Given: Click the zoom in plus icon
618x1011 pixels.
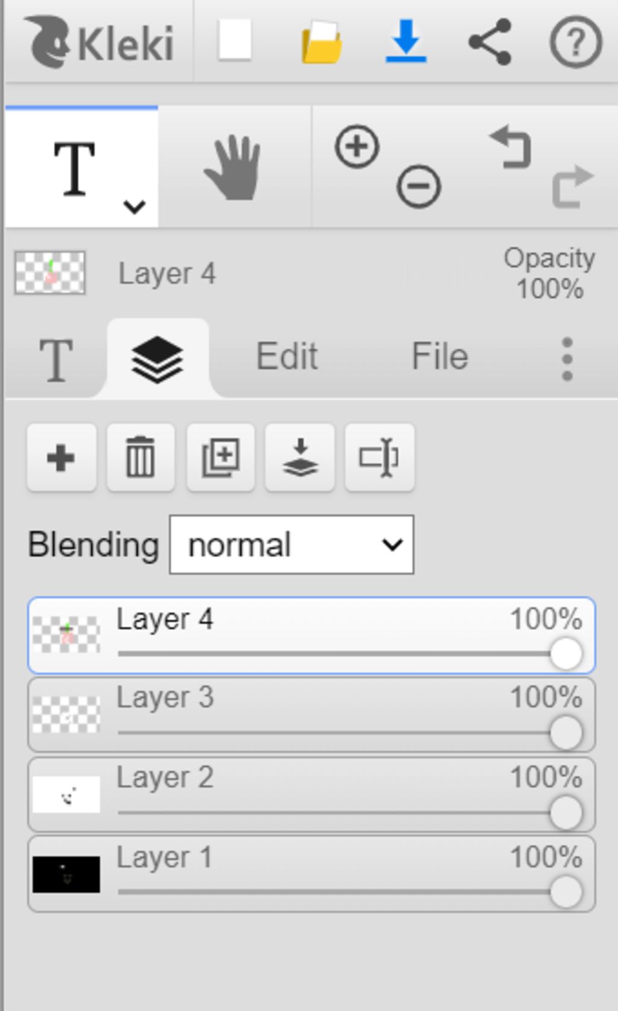Looking at the screenshot, I should [x=357, y=147].
